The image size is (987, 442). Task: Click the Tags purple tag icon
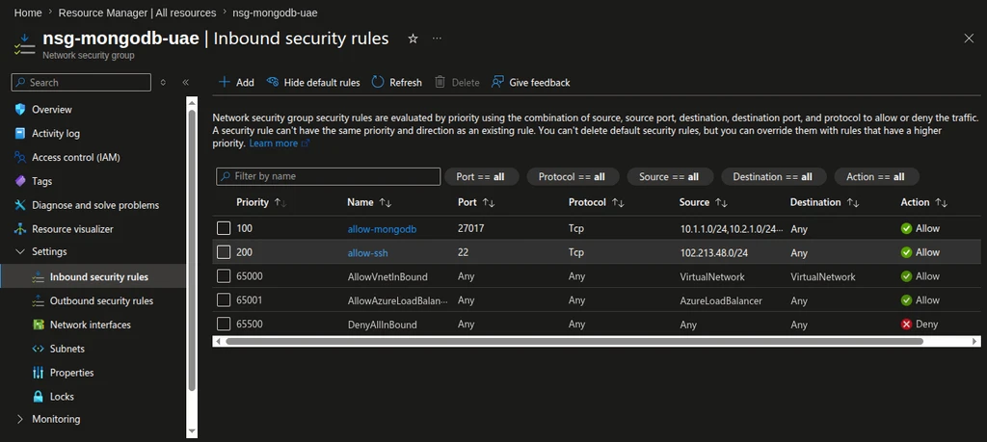[20, 181]
